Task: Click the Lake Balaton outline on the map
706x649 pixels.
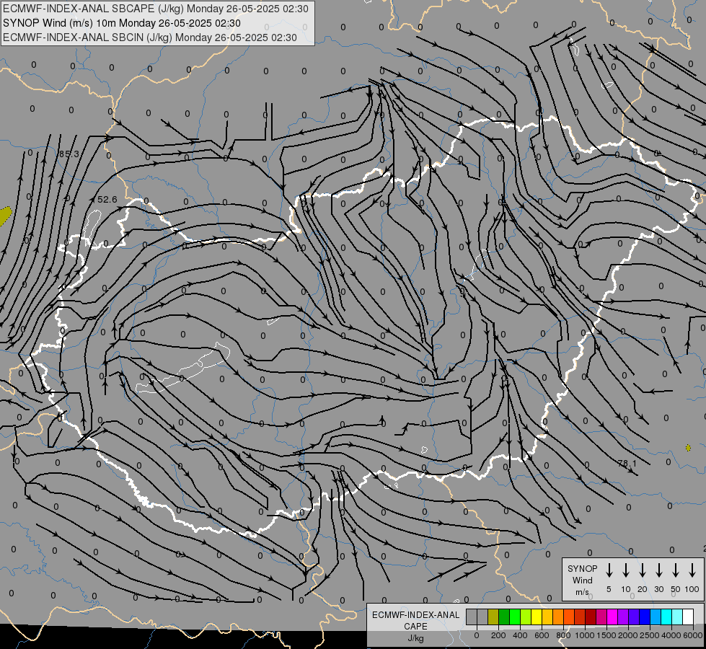Action: coord(183,369)
